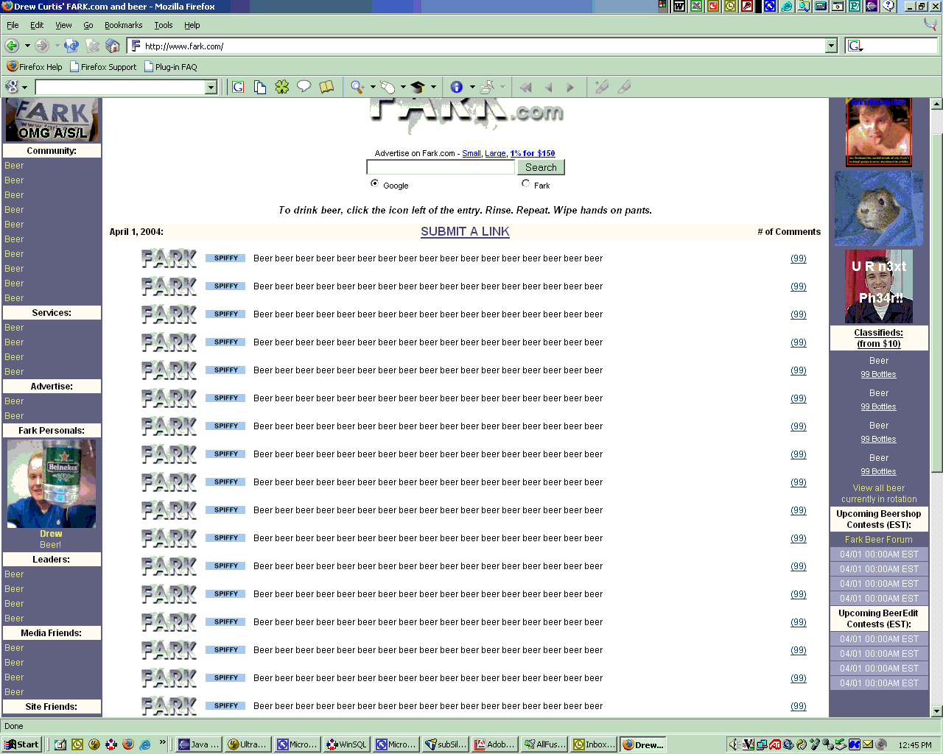Click the Fark Search button
Screen dimensions: 943x754
point(541,167)
